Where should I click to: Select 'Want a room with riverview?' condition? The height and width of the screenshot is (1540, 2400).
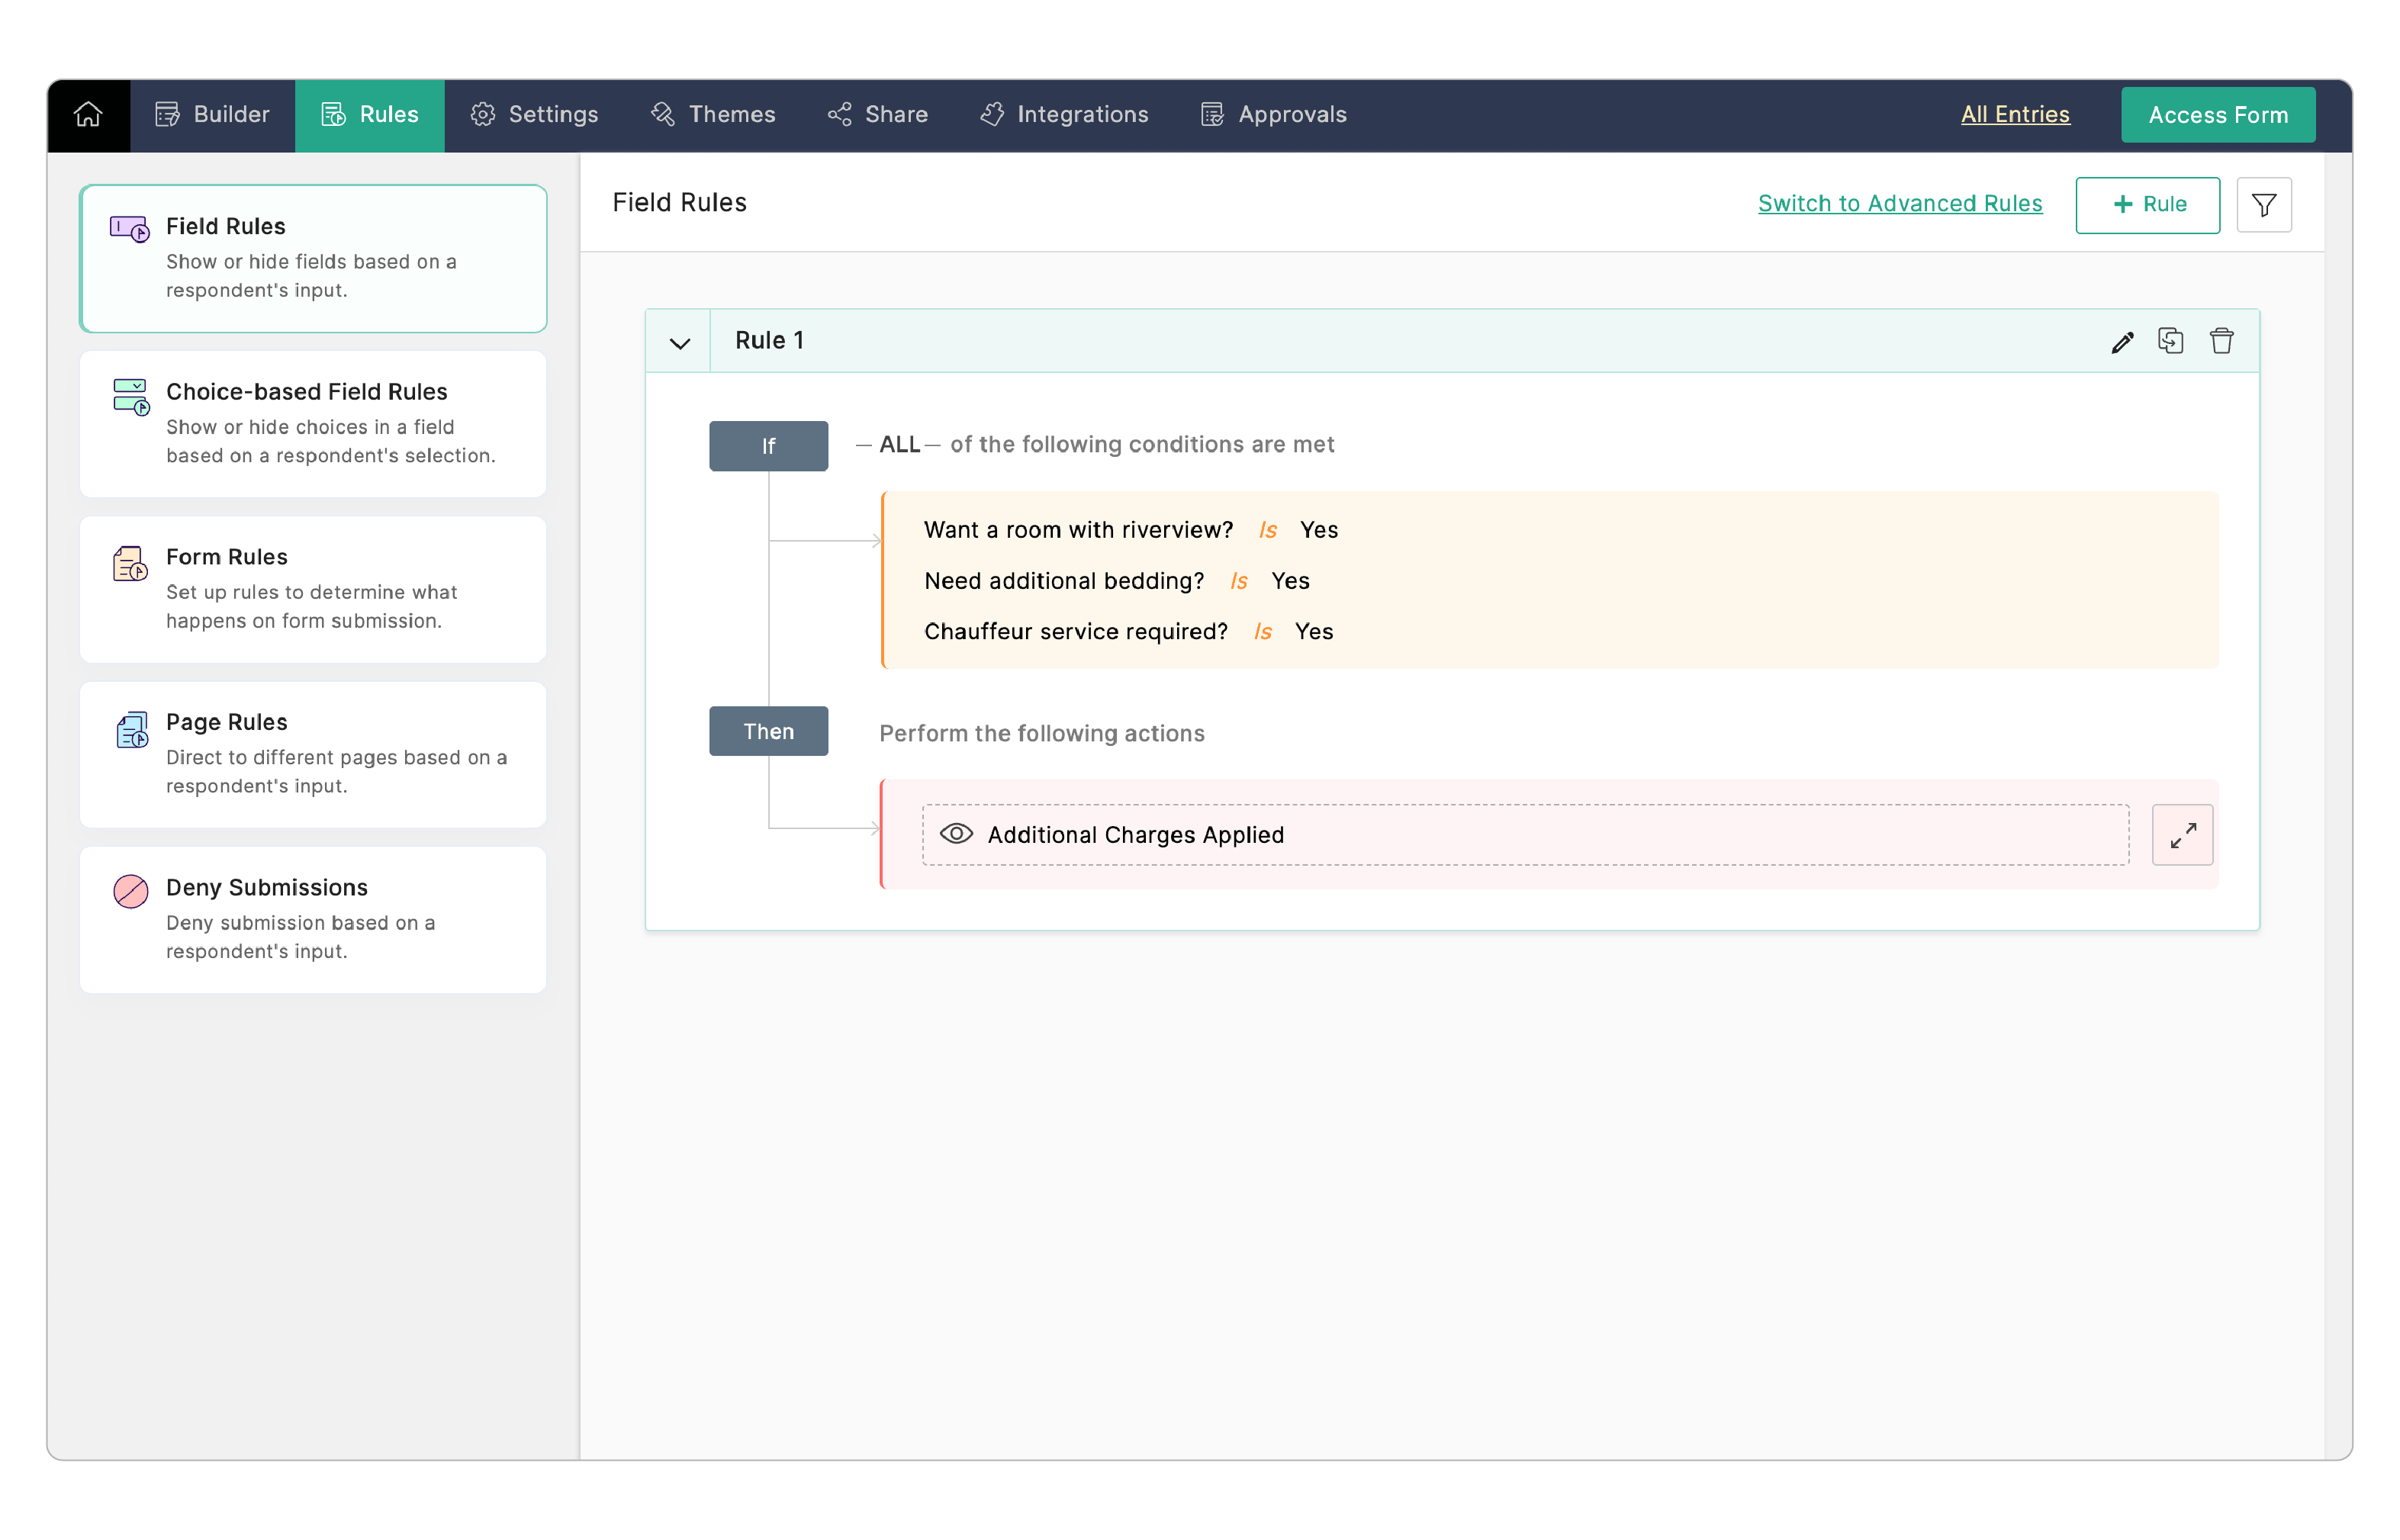pos(1131,530)
